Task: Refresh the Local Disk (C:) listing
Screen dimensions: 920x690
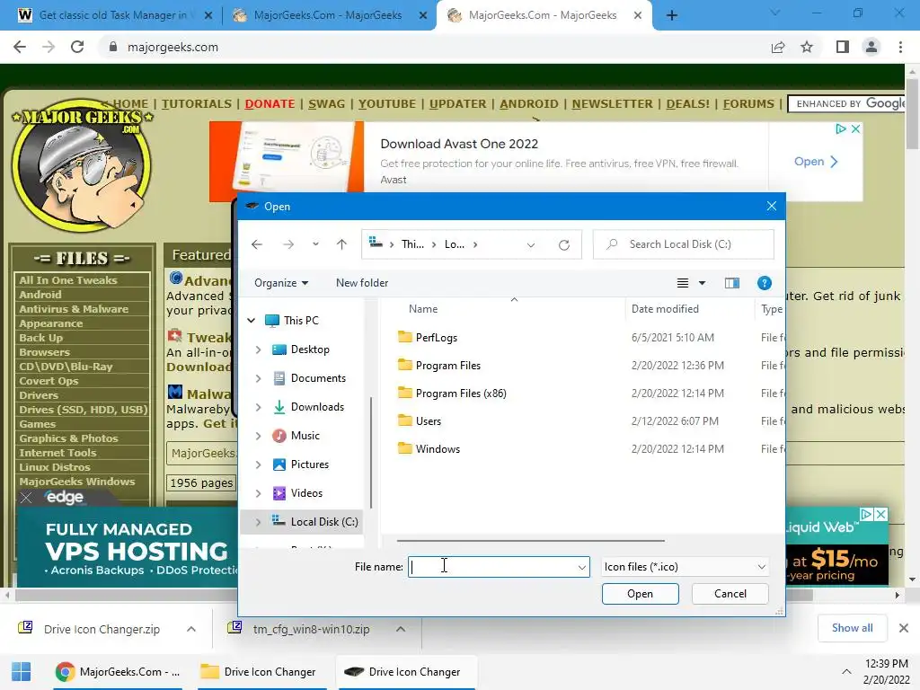Action: click(x=564, y=244)
